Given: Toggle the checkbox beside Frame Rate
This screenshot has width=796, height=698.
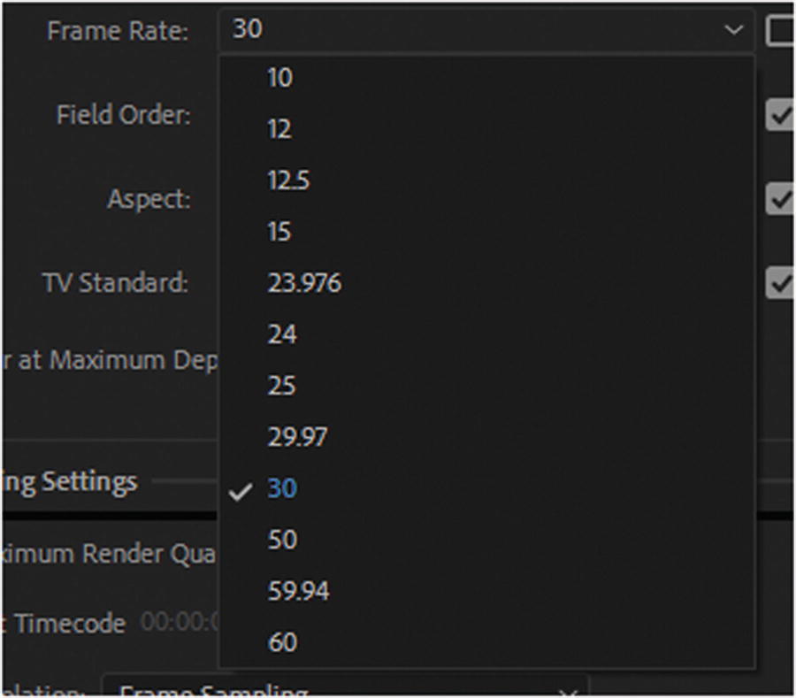Looking at the screenshot, I should [780, 30].
